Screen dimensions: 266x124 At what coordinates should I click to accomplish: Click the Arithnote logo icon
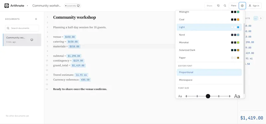pos(7,6)
